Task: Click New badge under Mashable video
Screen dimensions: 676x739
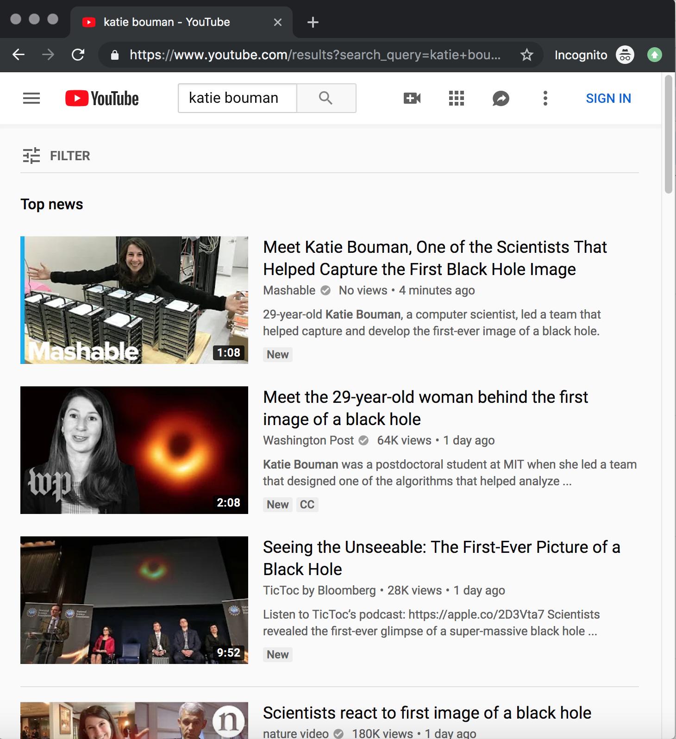Action: (278, 354)
